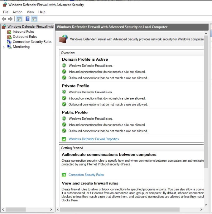Click the Connection Security Rules tree icon
This screenshot has width=212, height=214.
pyautogui.click(x=9, y=42)
